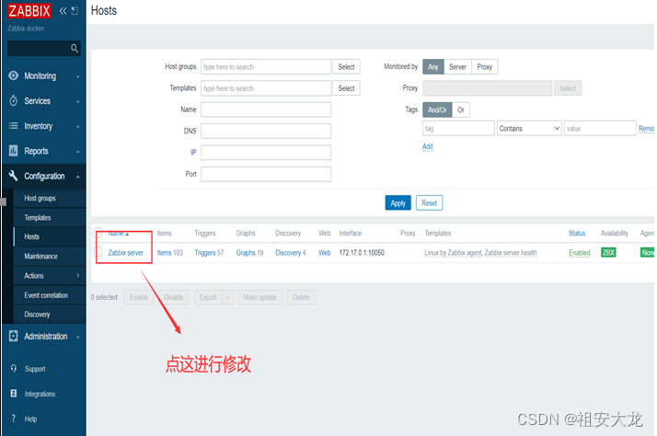657x436 pixels.
Task: Click the Administration gear icon
Action: coord(14,337)
